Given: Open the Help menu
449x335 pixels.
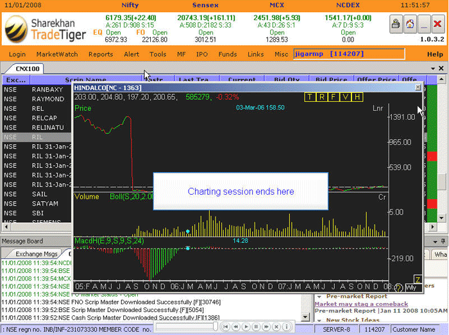Looking at the screenshot, I should (x=435, y=54).
